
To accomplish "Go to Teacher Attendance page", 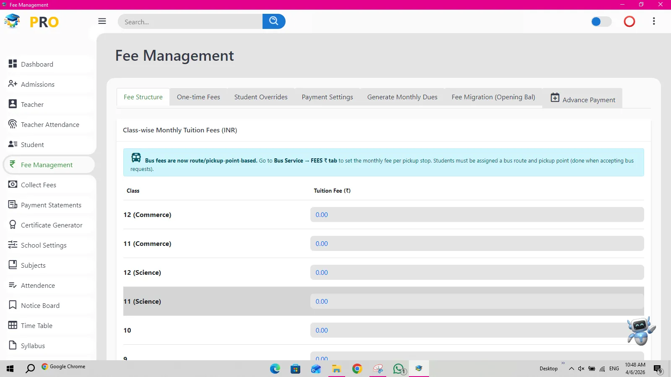I will coord(50,124).
